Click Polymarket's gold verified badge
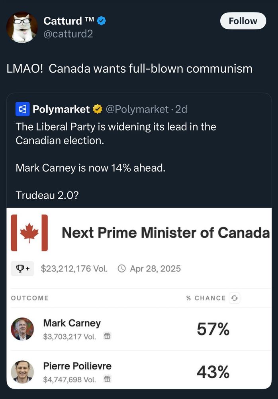 [x=97, y=109]
